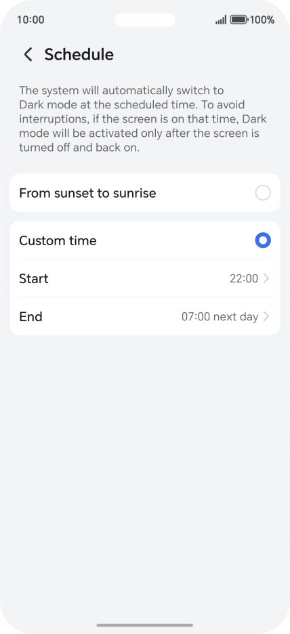Go back using the arrow beside Schedule
Viewport: 290px width, 634px height.
tap(28, 54)
